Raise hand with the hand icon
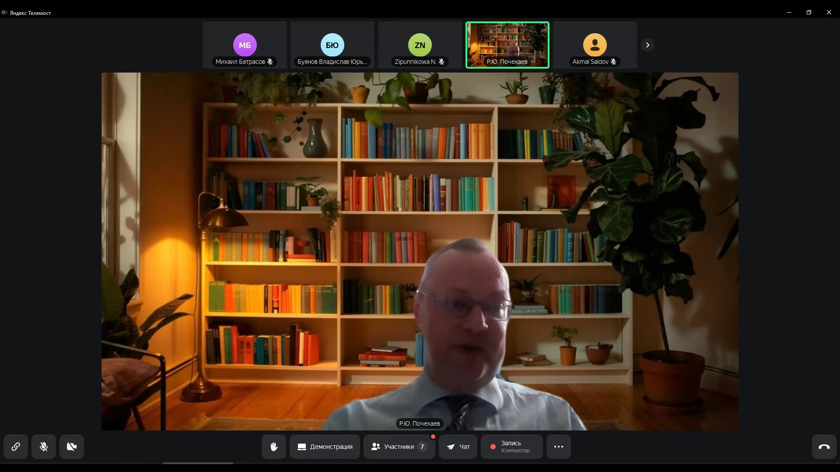 pos(274,447)
